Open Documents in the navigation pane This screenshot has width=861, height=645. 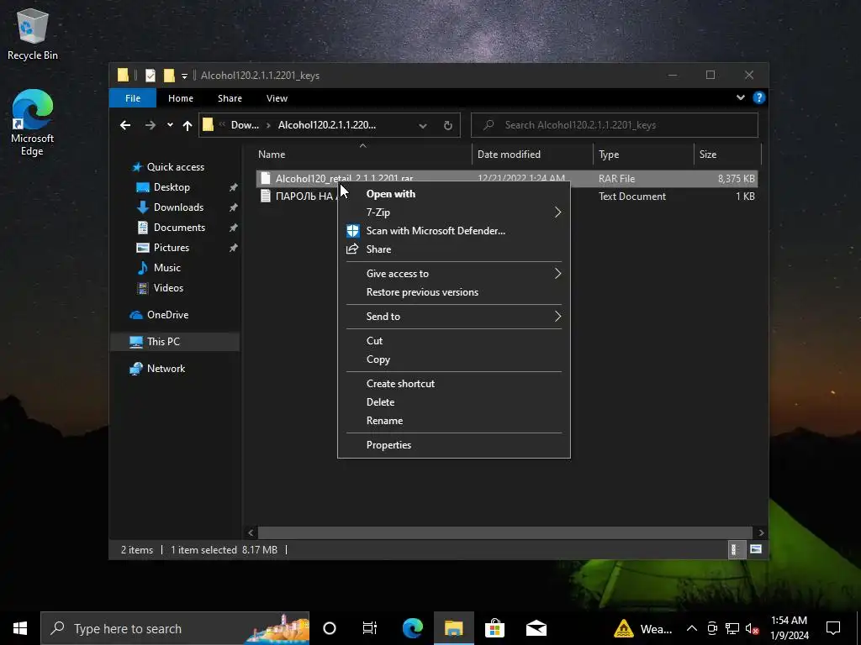(179, 228)
